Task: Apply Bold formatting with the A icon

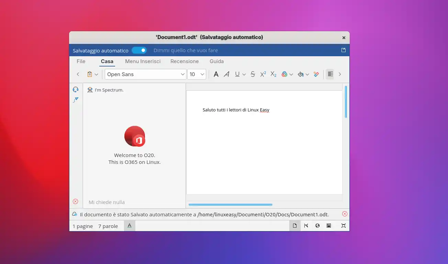Action: click(x=216, y=74)
